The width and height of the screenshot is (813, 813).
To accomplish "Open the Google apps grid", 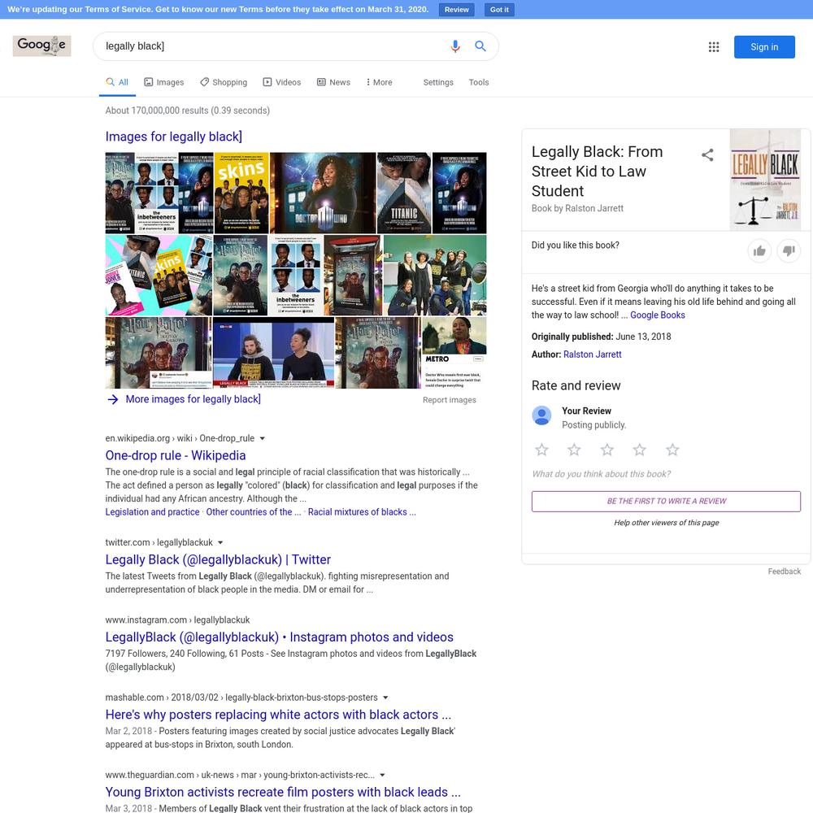I will tap(714, 46).
